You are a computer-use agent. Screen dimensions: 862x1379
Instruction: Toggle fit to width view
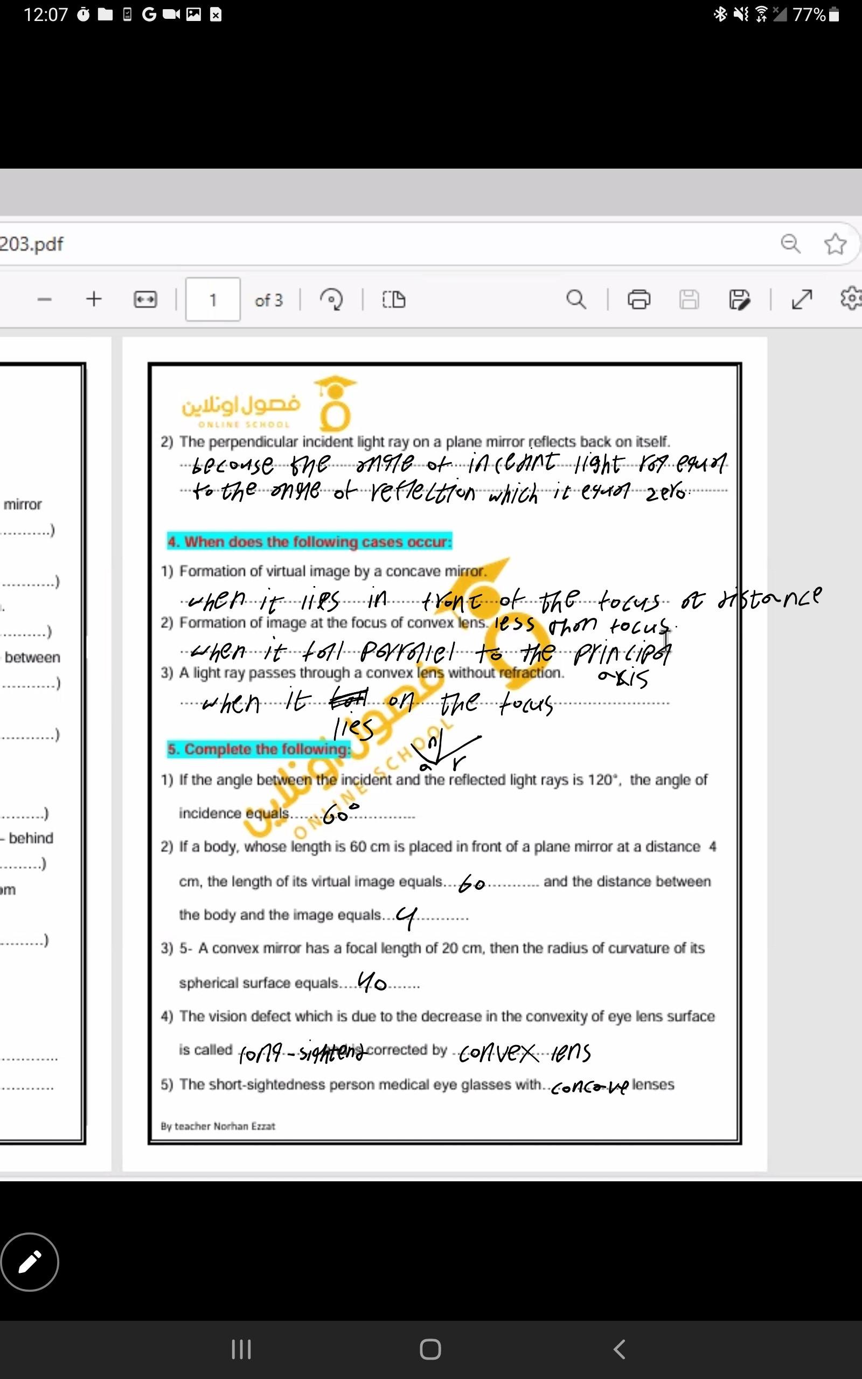click(x=145, y=299)
